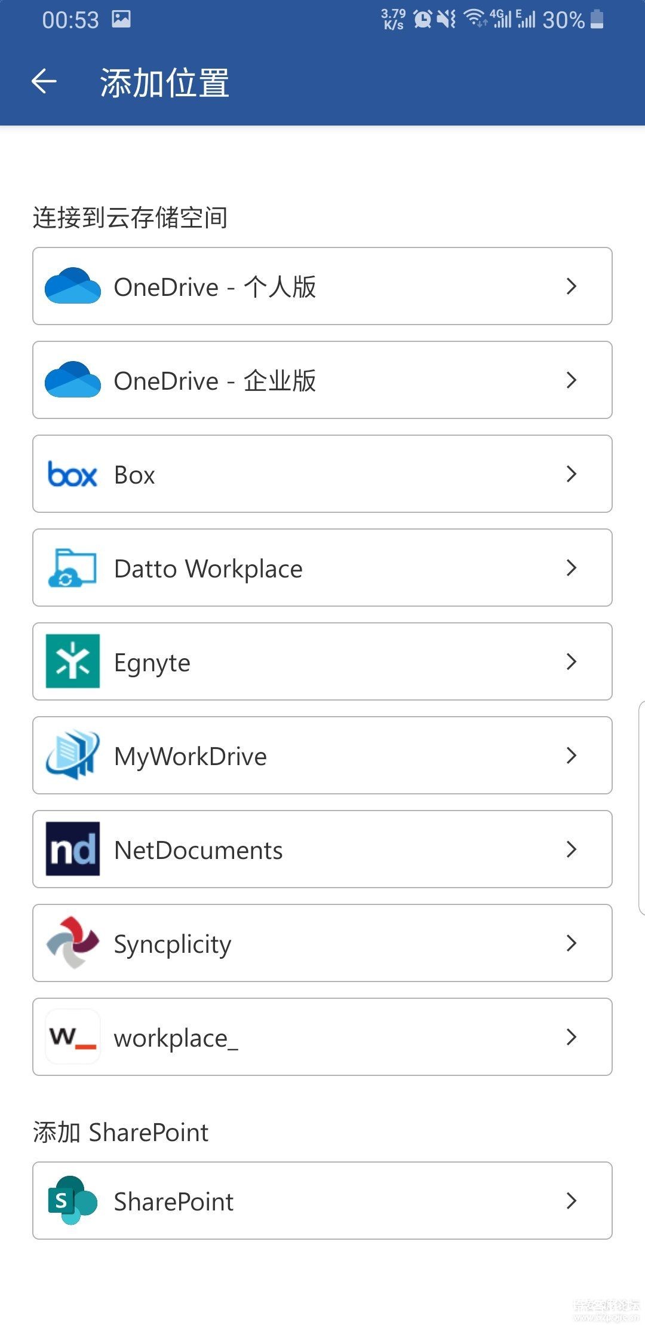Select the Datto Workplace entry
This screenshot has height=1327, width=645.
pyautogui.click(x=322, y=568)
